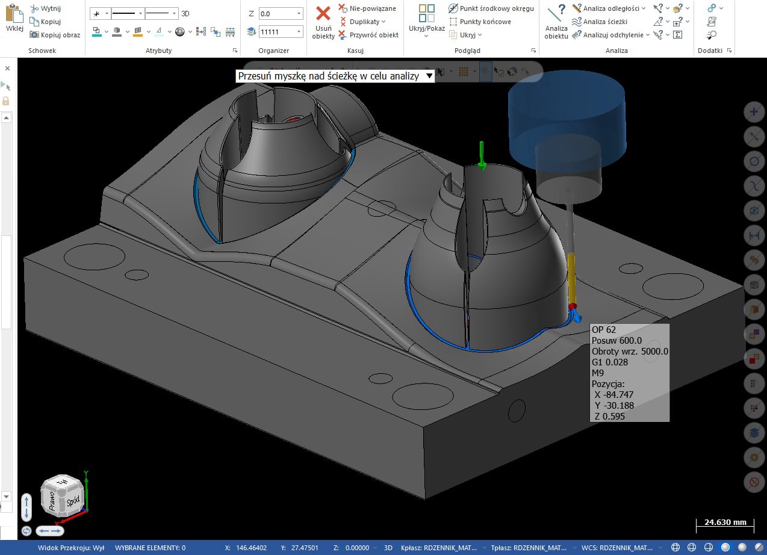767x555 pixels.
Task: Click the Sigma statistics icon in Analiza
Action: 677,35
